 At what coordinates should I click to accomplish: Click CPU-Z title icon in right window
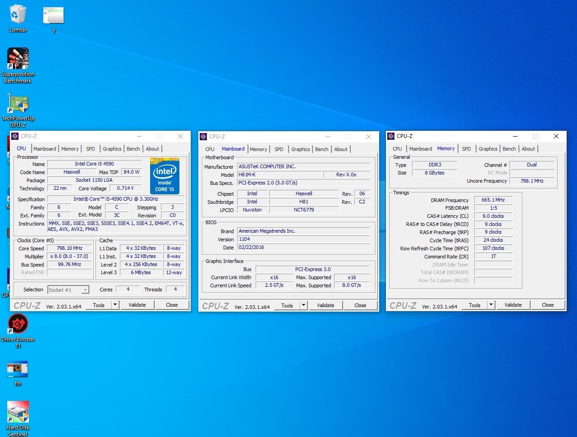(x=391, y=136)
